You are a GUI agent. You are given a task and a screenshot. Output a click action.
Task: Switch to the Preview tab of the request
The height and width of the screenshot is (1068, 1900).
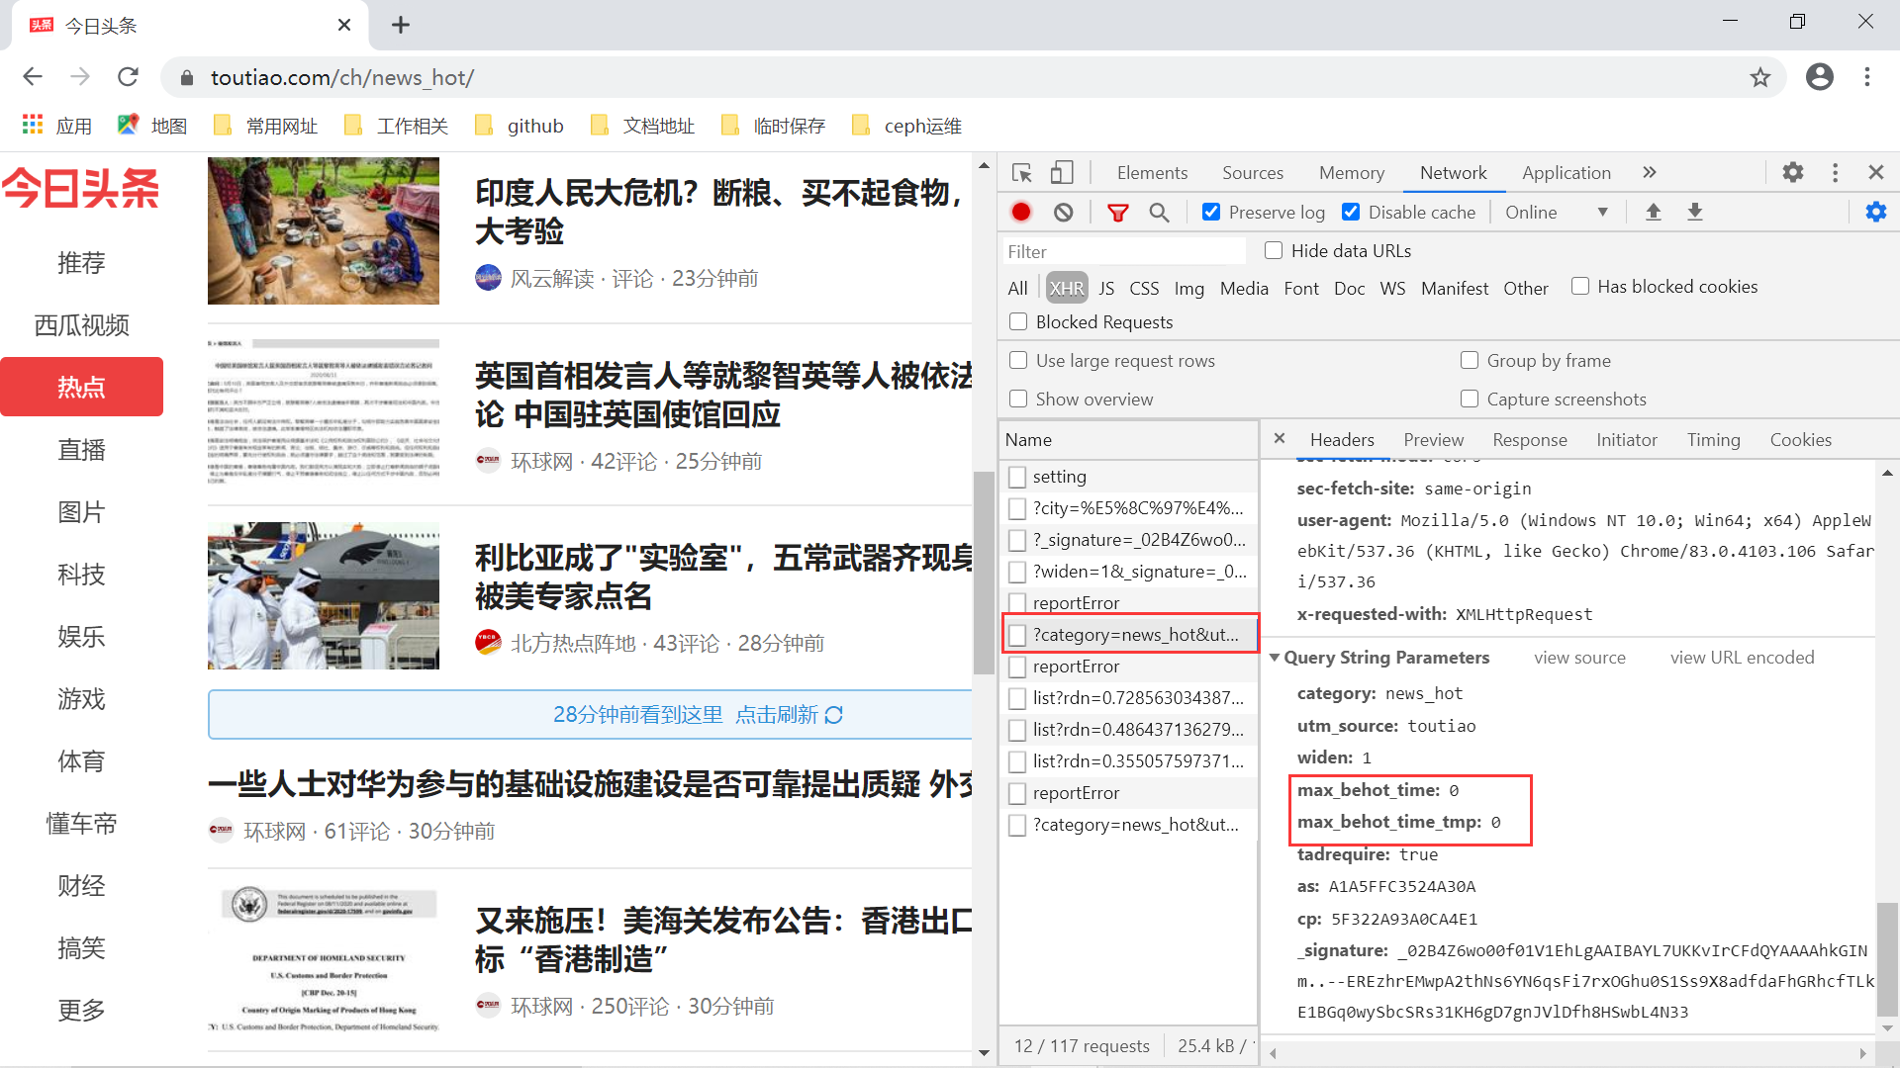coord(1433,440)
